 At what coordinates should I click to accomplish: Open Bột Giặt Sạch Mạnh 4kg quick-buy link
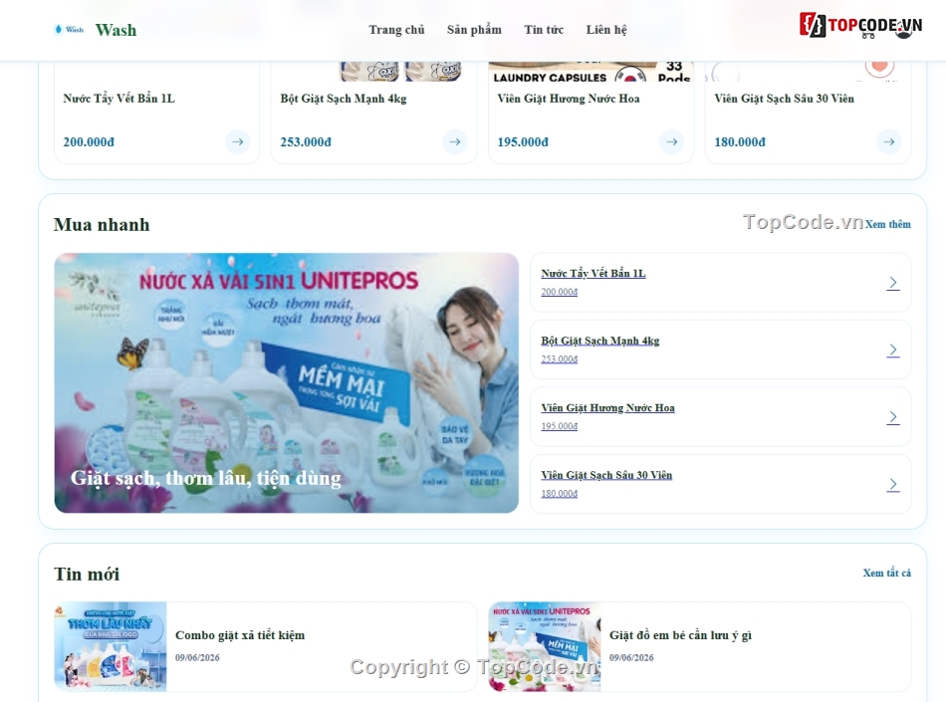[600, 341]
